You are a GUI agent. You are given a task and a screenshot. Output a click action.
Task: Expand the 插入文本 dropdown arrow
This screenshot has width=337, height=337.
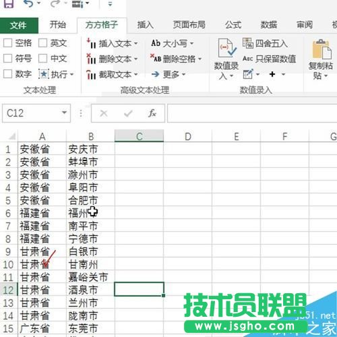[x=136, y=43]
